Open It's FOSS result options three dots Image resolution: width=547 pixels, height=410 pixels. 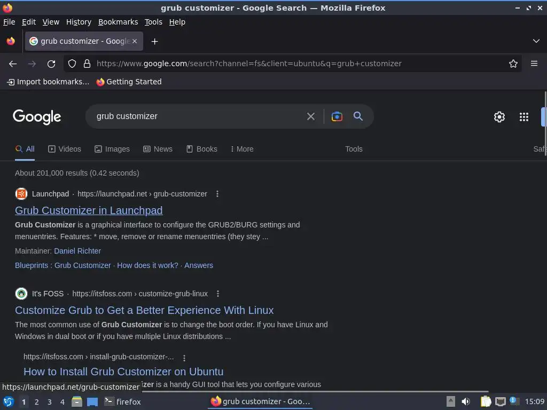coord(218,294)
